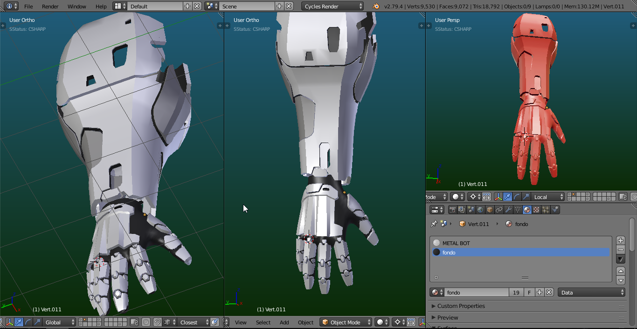Open the Help menu

click(101, 6)
